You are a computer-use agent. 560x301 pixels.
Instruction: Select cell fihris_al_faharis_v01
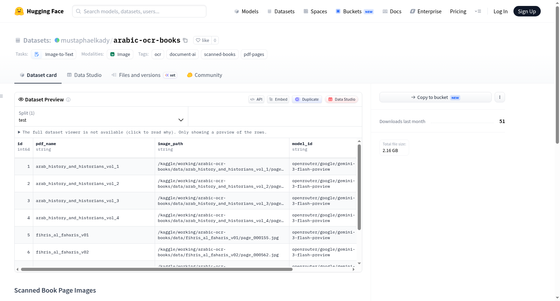coord(94,235)
